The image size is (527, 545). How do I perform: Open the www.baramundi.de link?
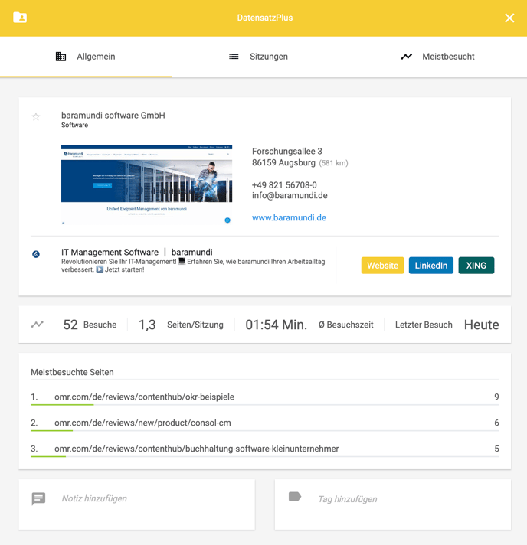click(x=289, y=217)
